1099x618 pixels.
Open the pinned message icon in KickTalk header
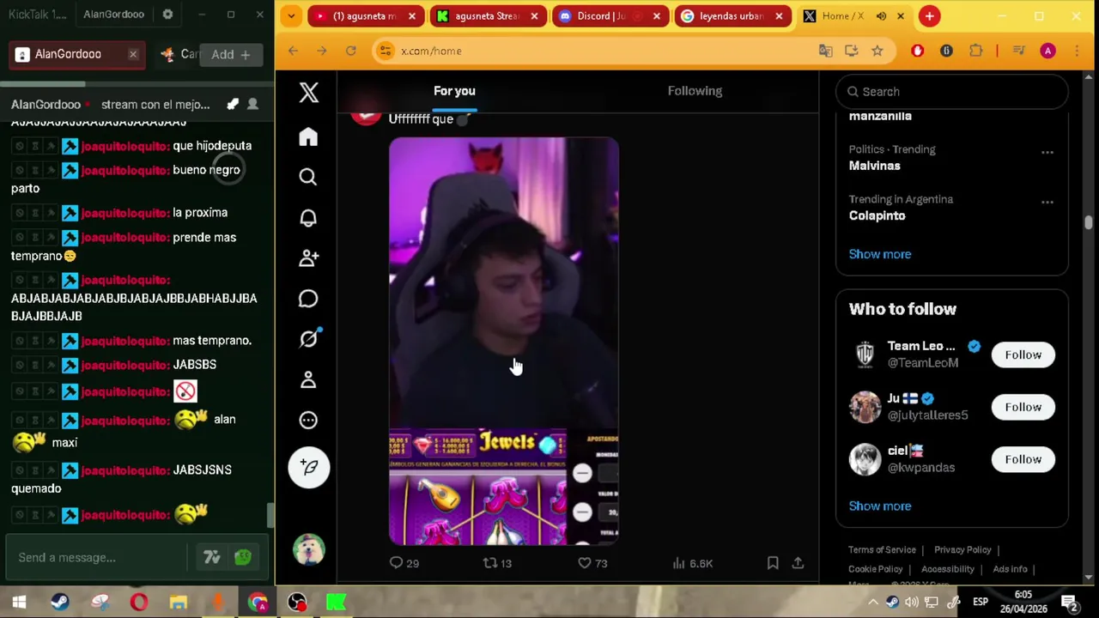coord(232,104)
